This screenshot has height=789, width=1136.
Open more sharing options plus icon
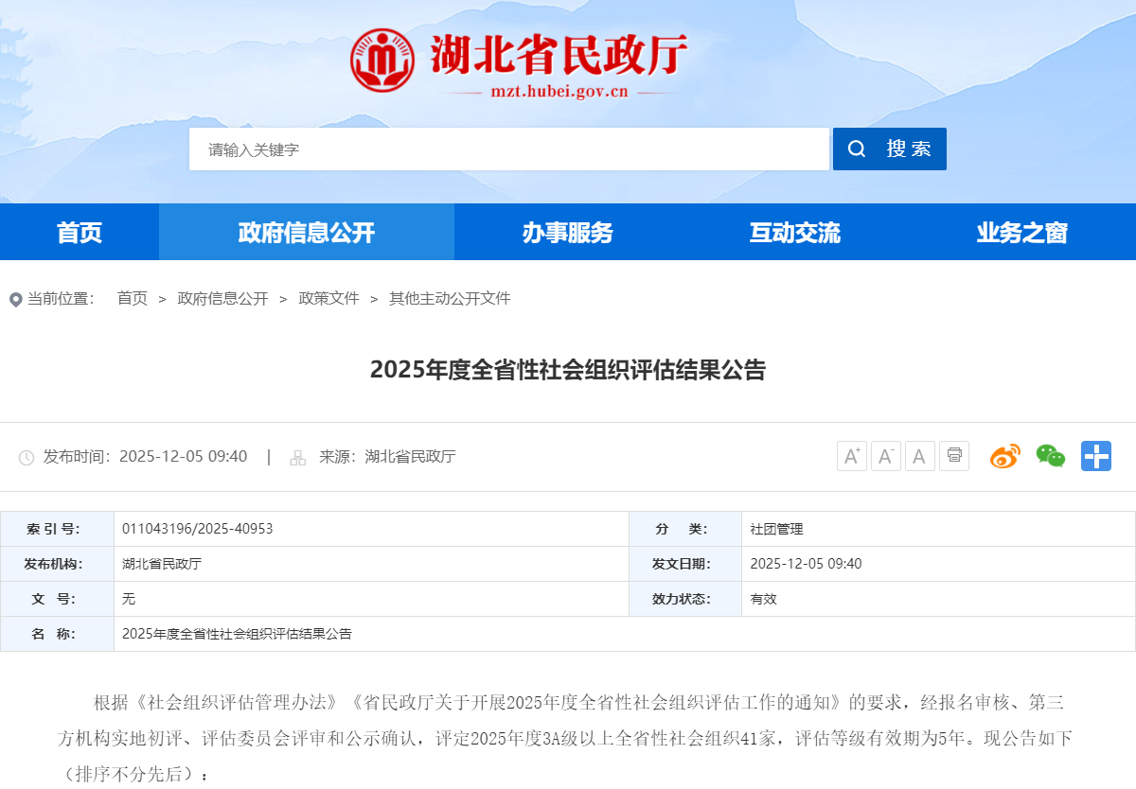point(1095,456)
